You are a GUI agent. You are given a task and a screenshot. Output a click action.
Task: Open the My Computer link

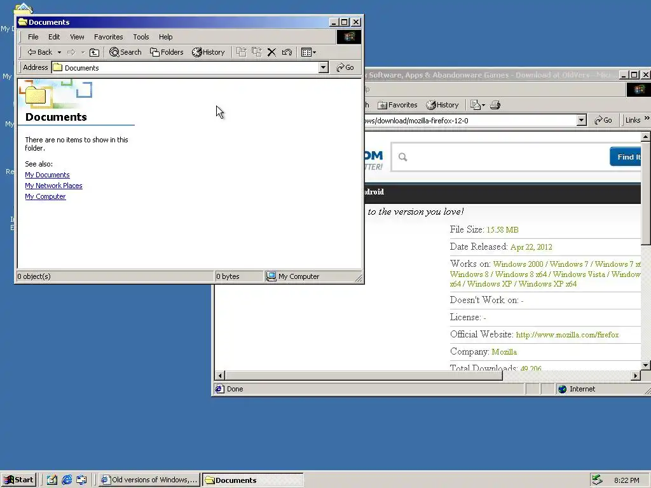tap(45, 196)
